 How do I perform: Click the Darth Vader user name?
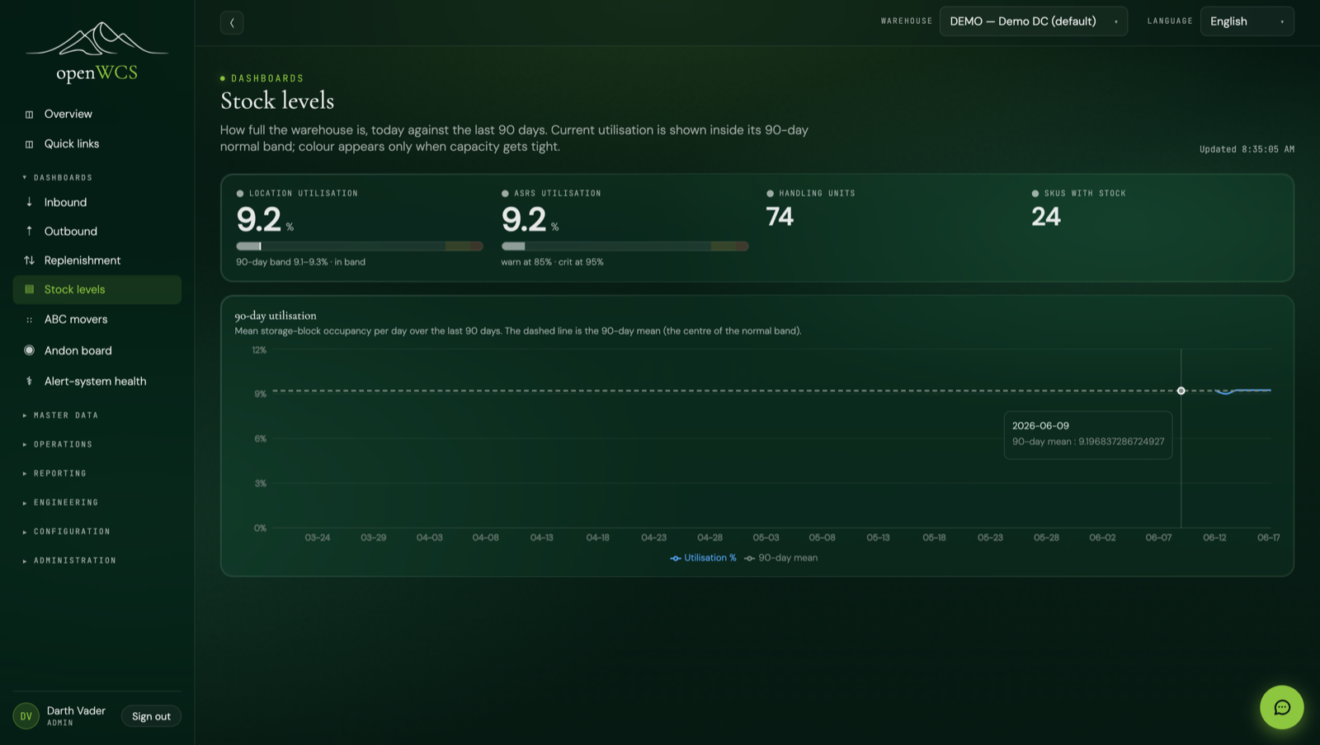tap(76, 710)
